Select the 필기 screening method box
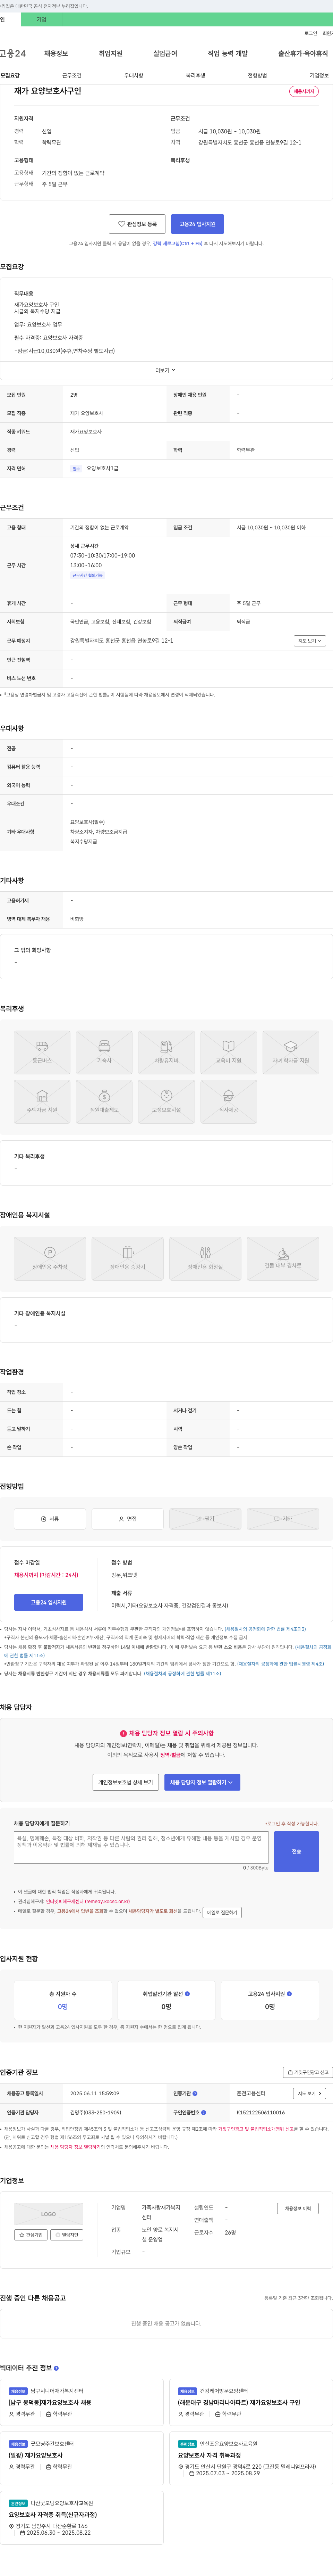This screenshot has width=333, height=2576. point(205,1519)
